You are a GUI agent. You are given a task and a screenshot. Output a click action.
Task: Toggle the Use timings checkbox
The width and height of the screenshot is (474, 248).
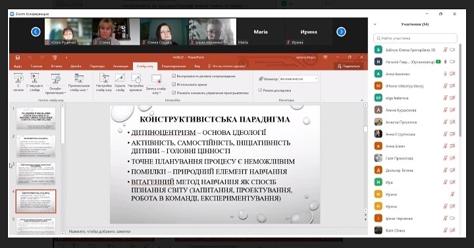[x=174, y=84]
